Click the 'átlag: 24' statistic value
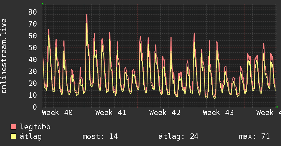 pyautogui.click(x=178, y=136)
